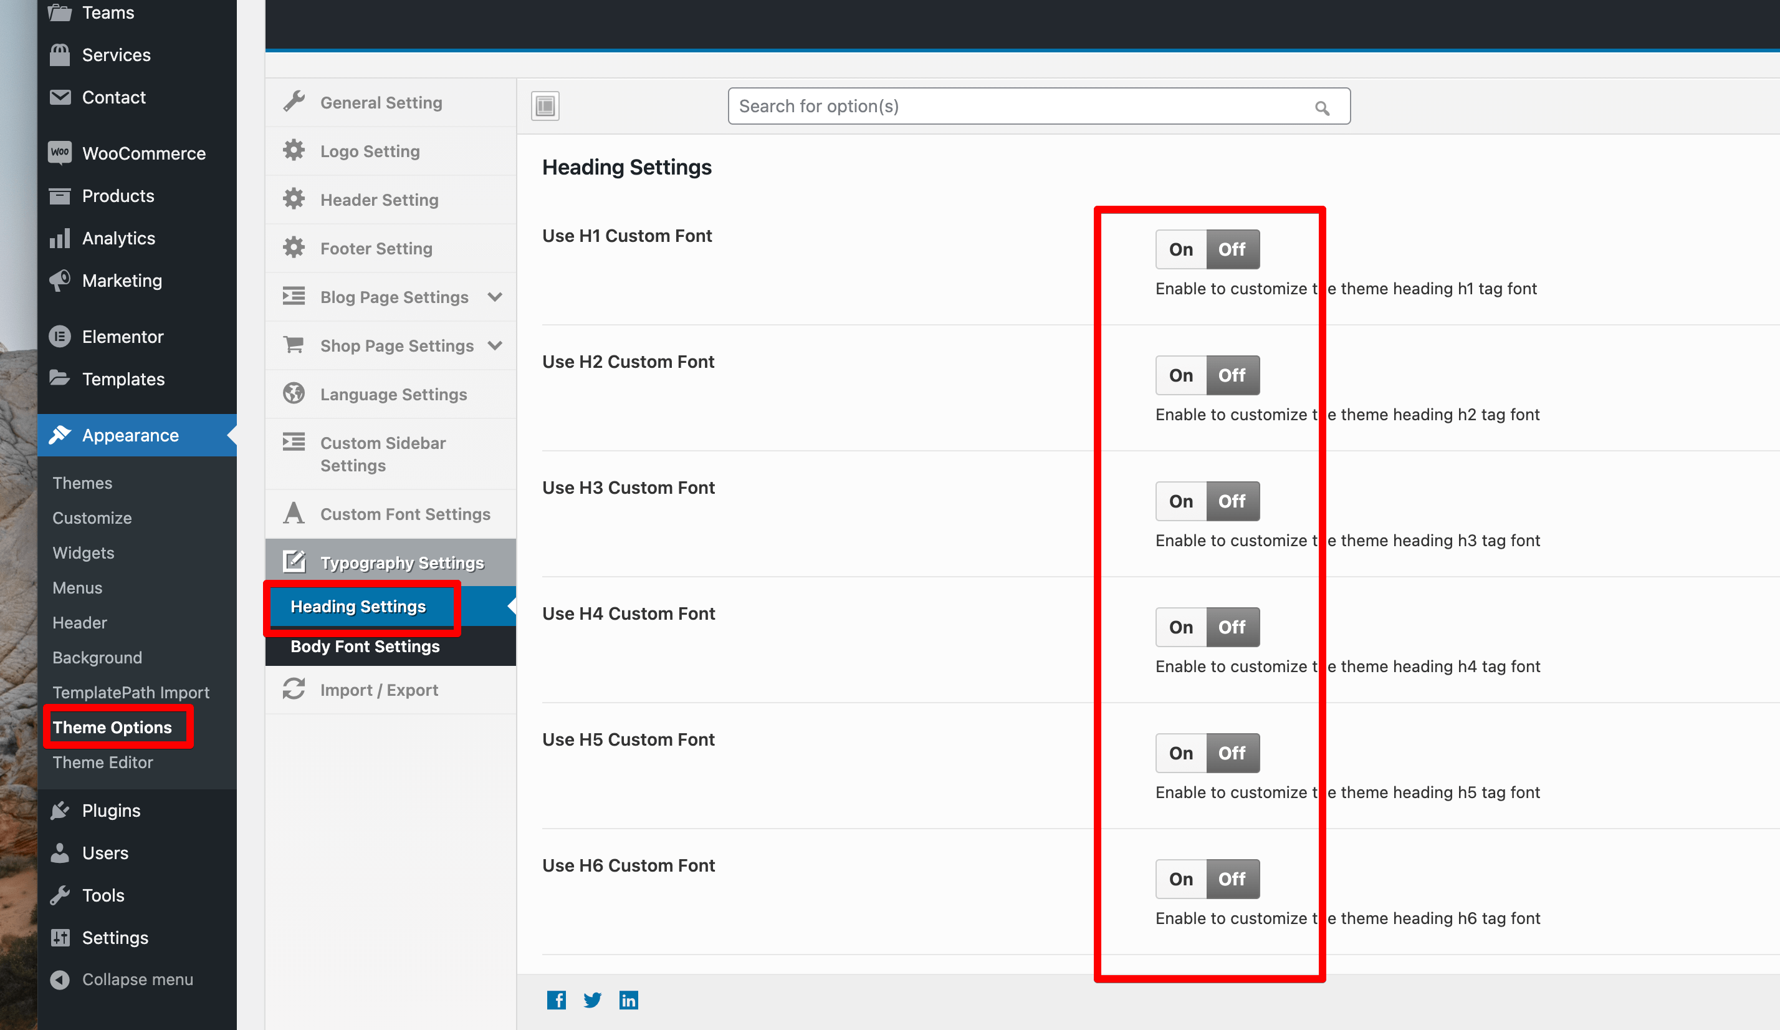Click the Import / Export refresh icon

coord(294,689)
